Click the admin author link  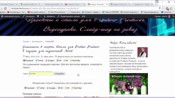tap(51, 57)
